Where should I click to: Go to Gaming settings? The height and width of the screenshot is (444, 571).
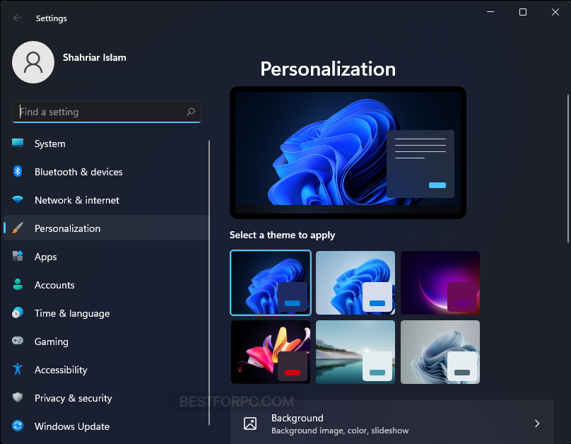[x=106, y=341]
